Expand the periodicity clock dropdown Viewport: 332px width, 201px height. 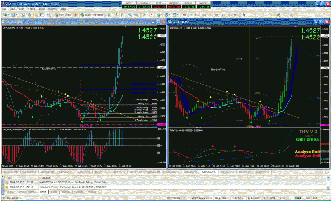tap(169, 15)
